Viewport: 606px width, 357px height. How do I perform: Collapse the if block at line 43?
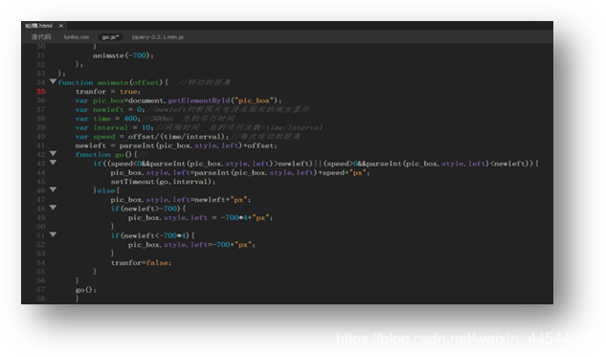pos(53,163)
